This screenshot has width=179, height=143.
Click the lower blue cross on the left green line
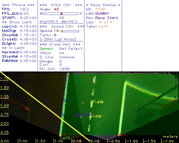click(x=63, y=115)
